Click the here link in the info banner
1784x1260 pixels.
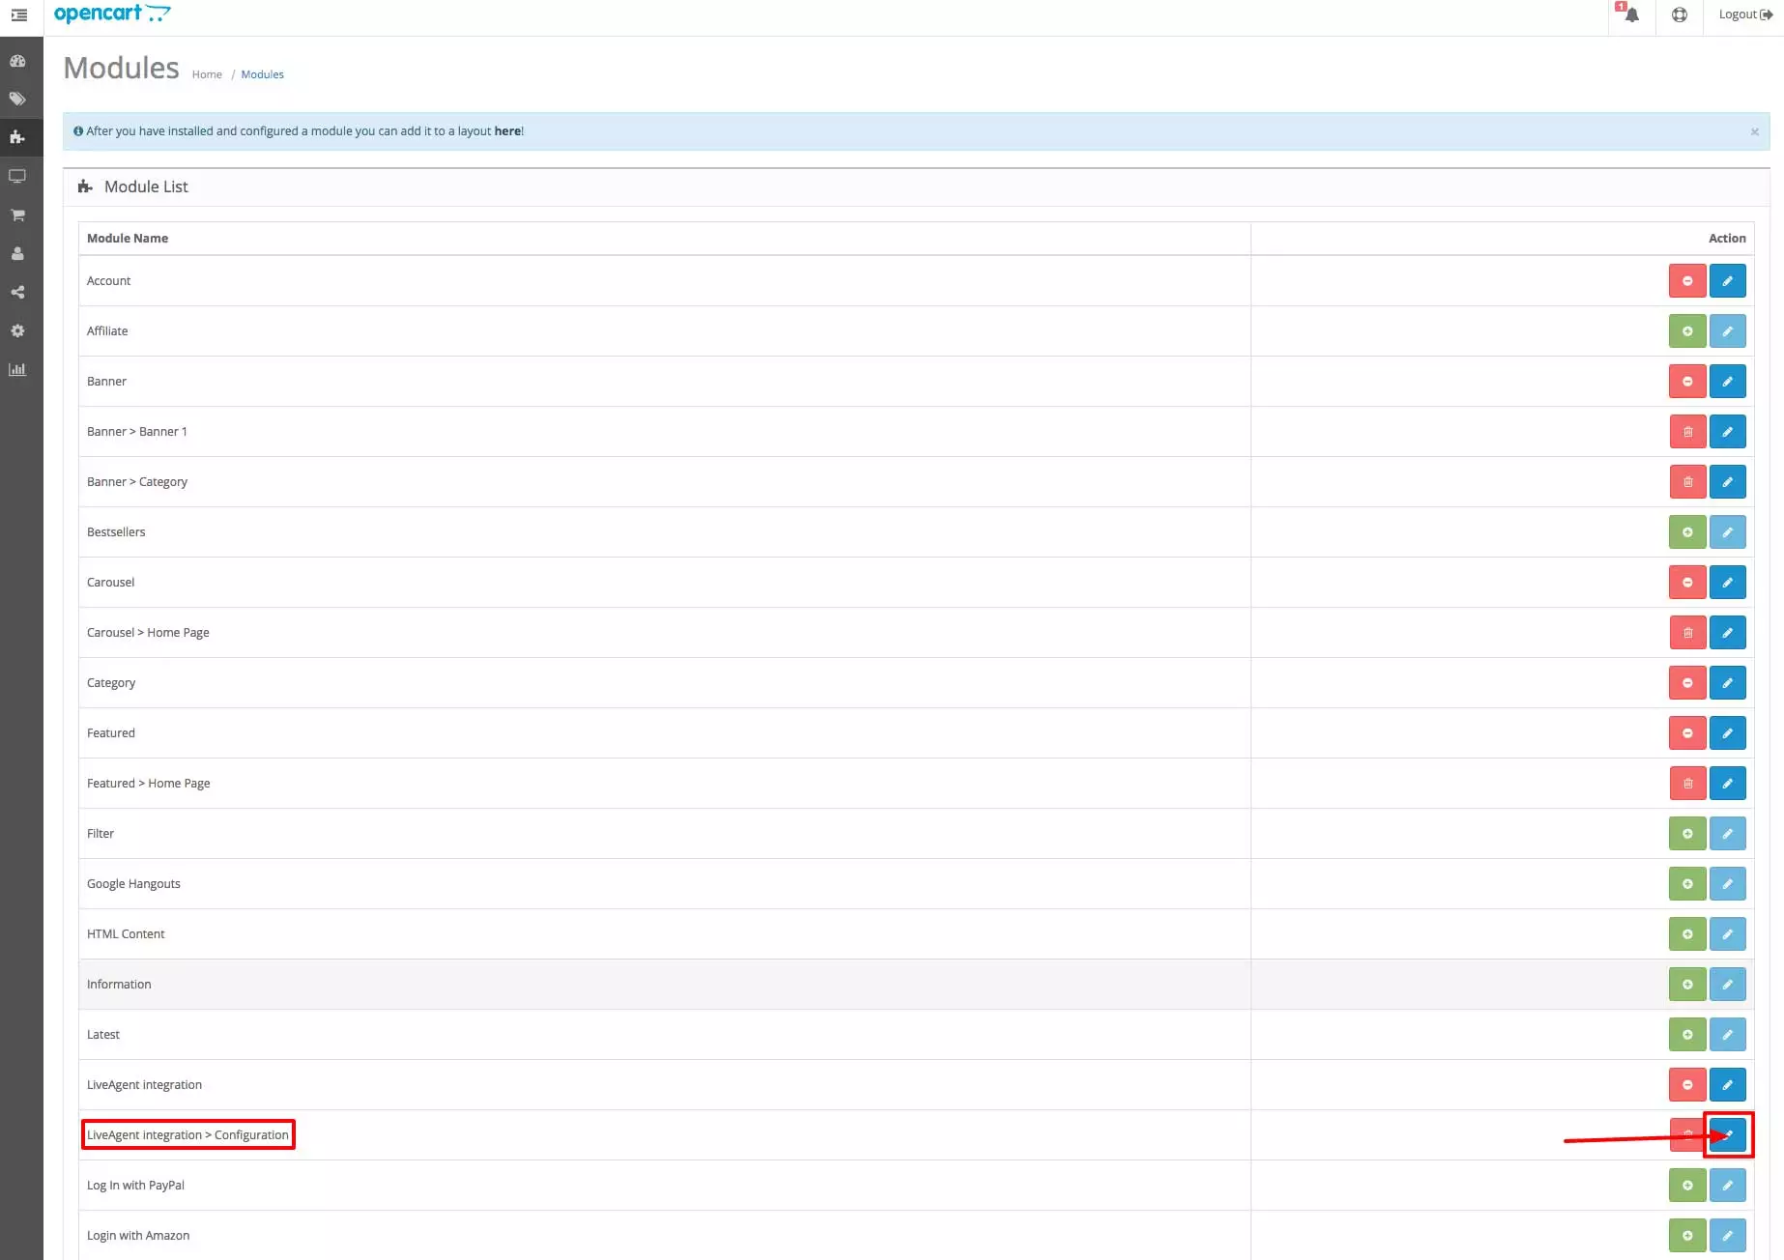(506, 130)
